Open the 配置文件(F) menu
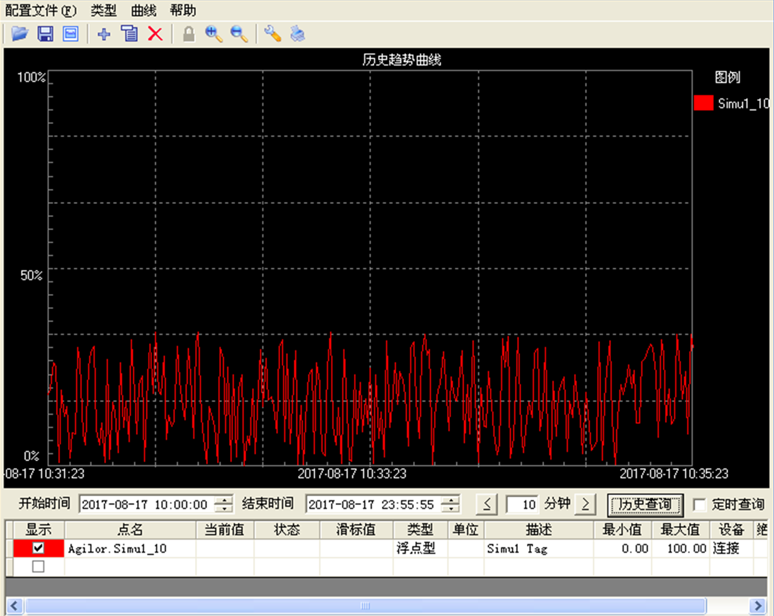774x616 pixels. tap(40, 10)
